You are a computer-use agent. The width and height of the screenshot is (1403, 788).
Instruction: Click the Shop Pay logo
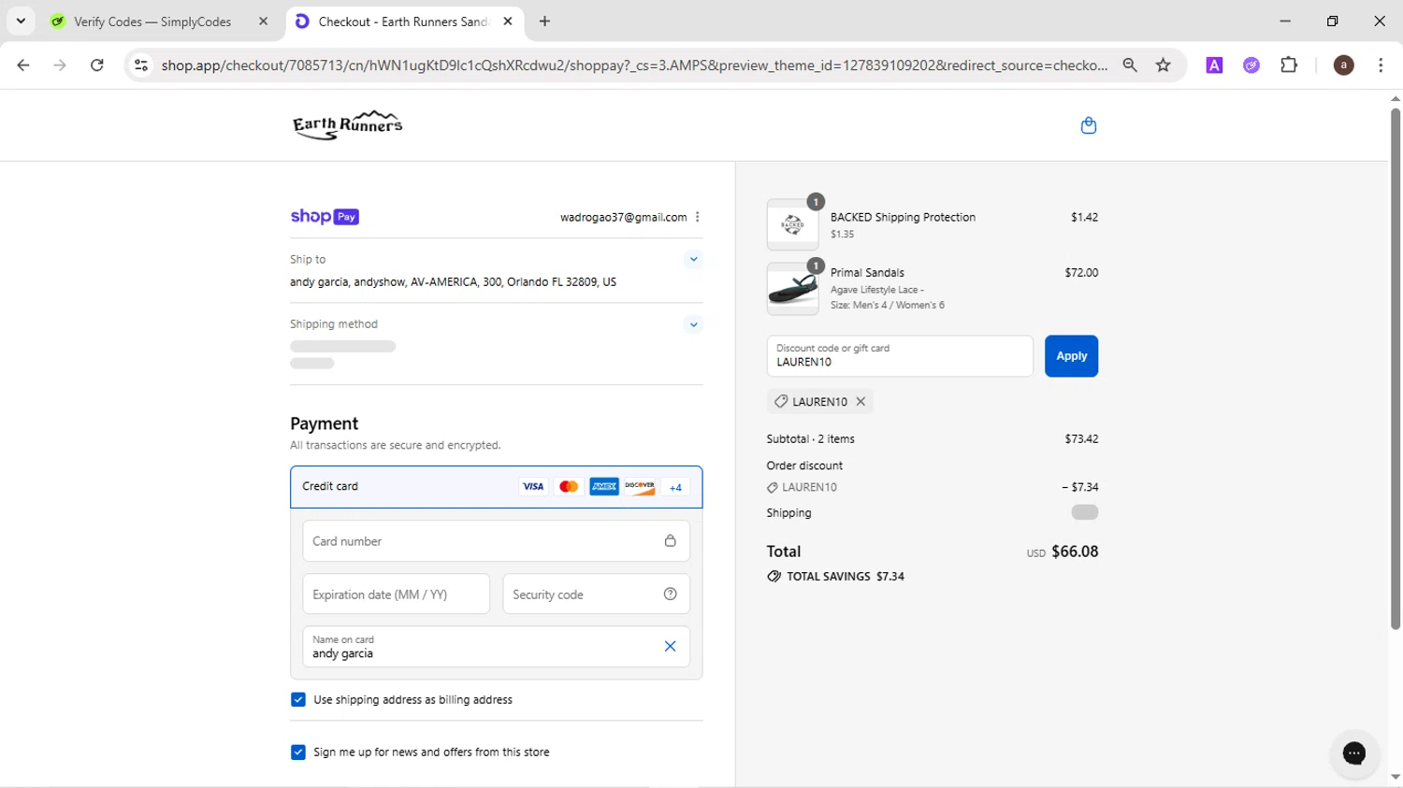(x=325, y=217)
